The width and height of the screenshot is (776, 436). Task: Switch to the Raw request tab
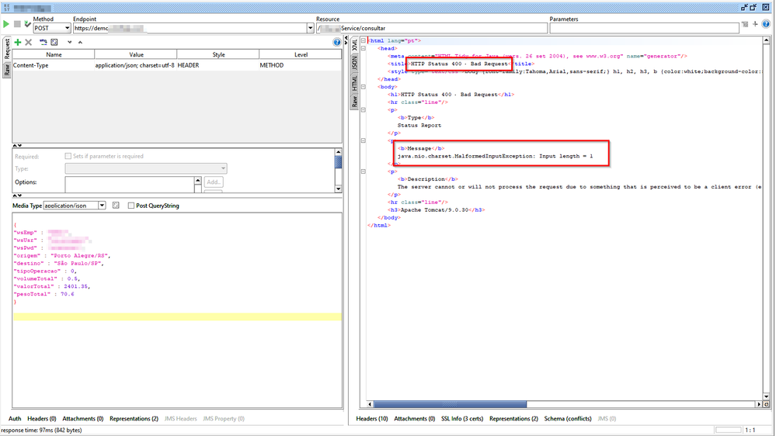(x=7, y=68)
